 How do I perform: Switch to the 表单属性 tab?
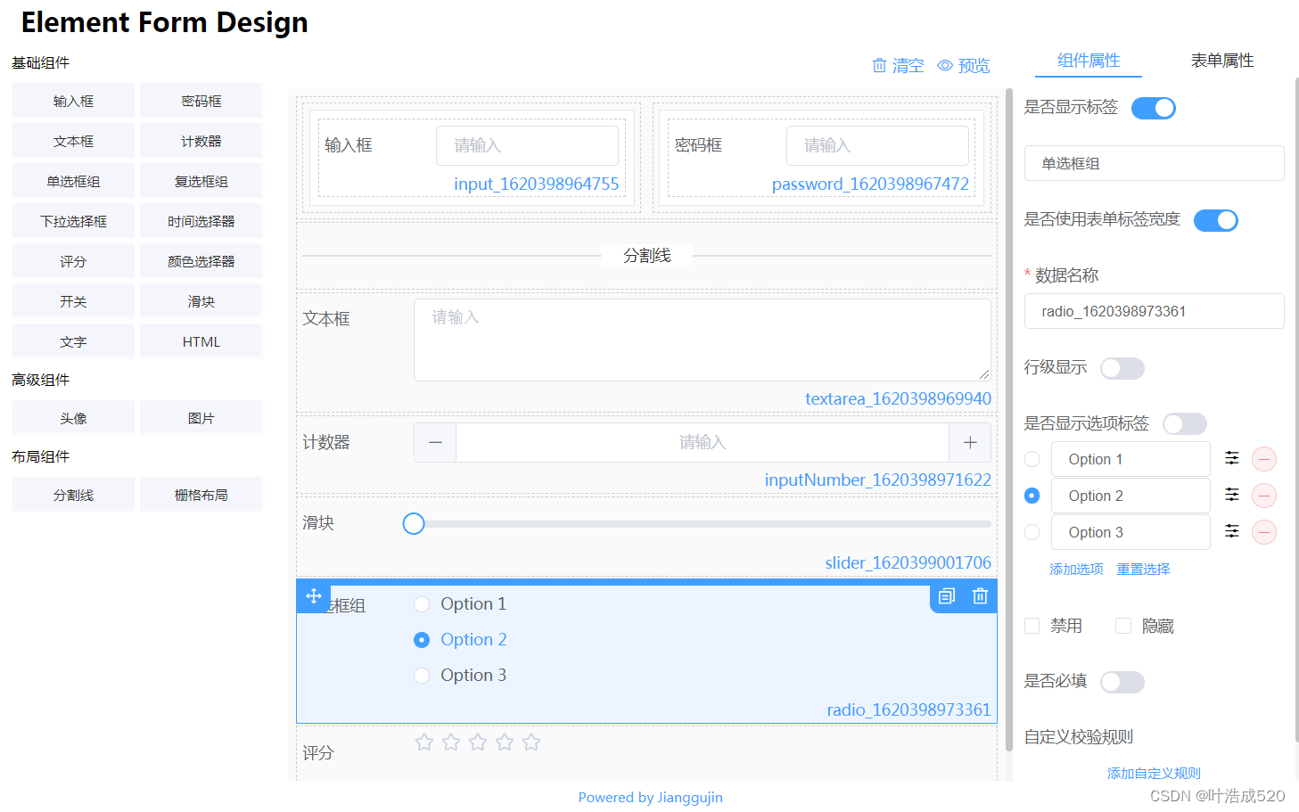[1222, 61]
